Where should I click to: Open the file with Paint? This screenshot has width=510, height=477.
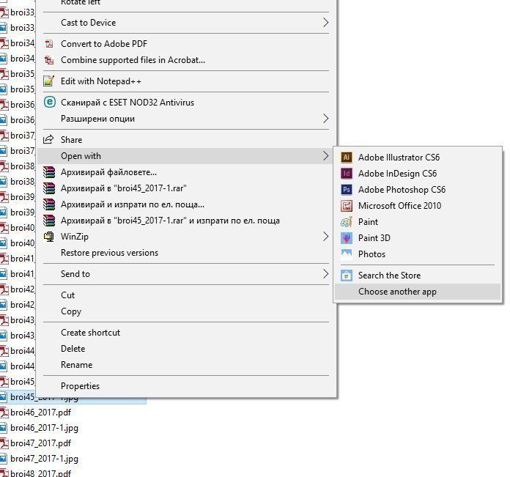[x=418, y=222]
